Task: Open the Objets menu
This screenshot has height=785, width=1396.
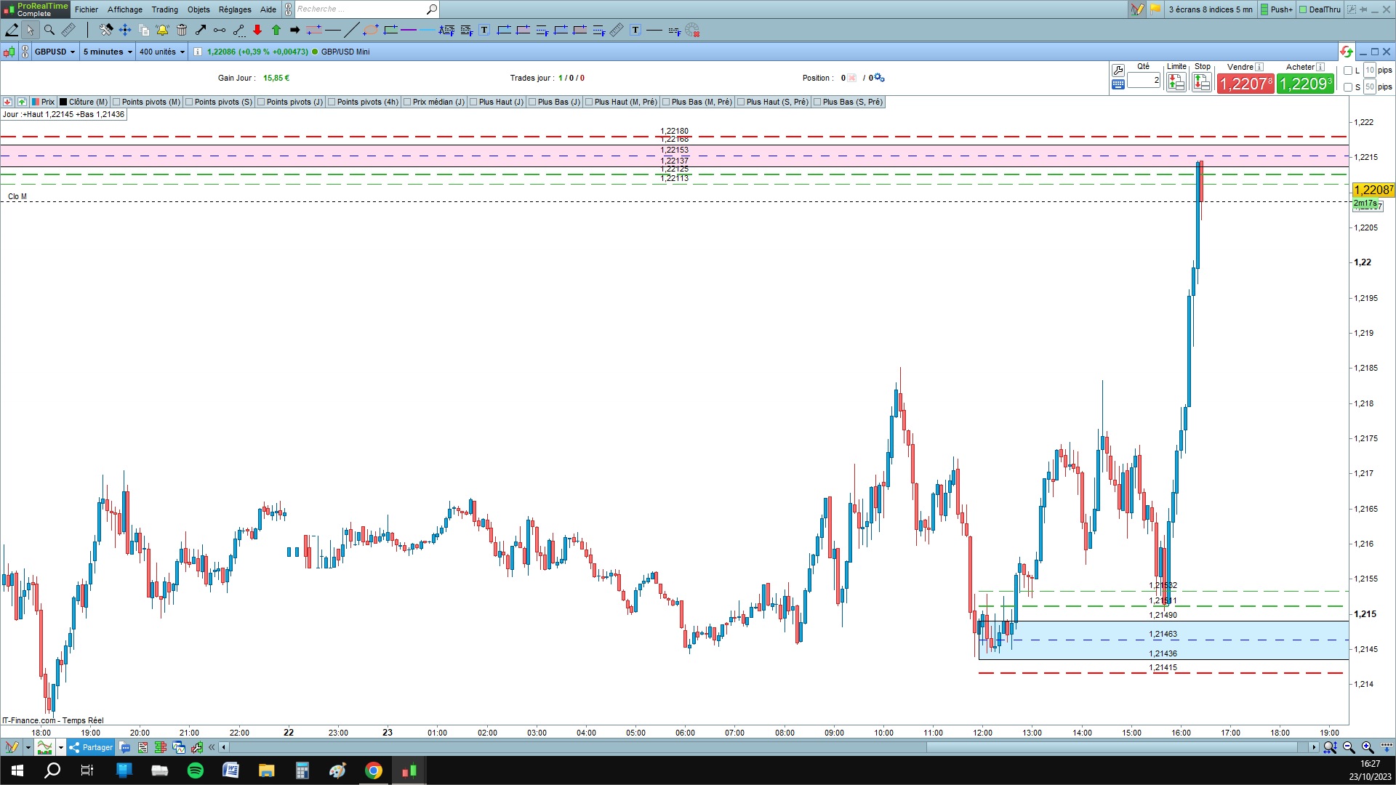Action: [198, 9]
